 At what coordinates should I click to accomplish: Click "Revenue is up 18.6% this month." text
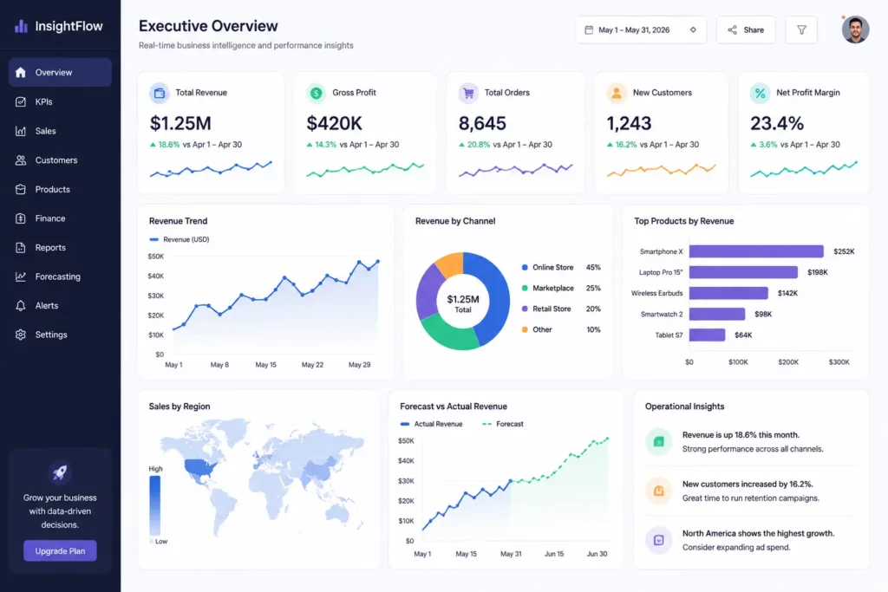pos(741,434)
